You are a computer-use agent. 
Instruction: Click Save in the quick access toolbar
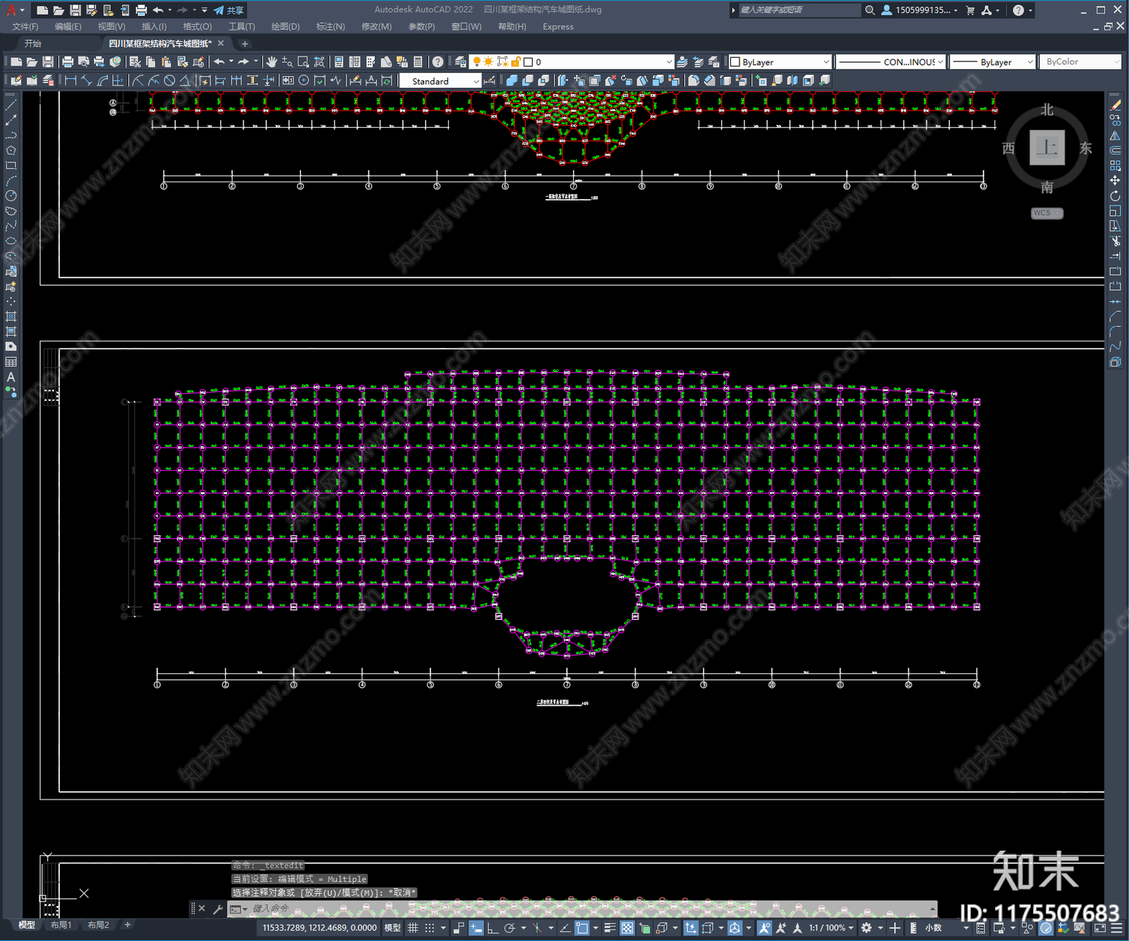(x=75, y=10)
